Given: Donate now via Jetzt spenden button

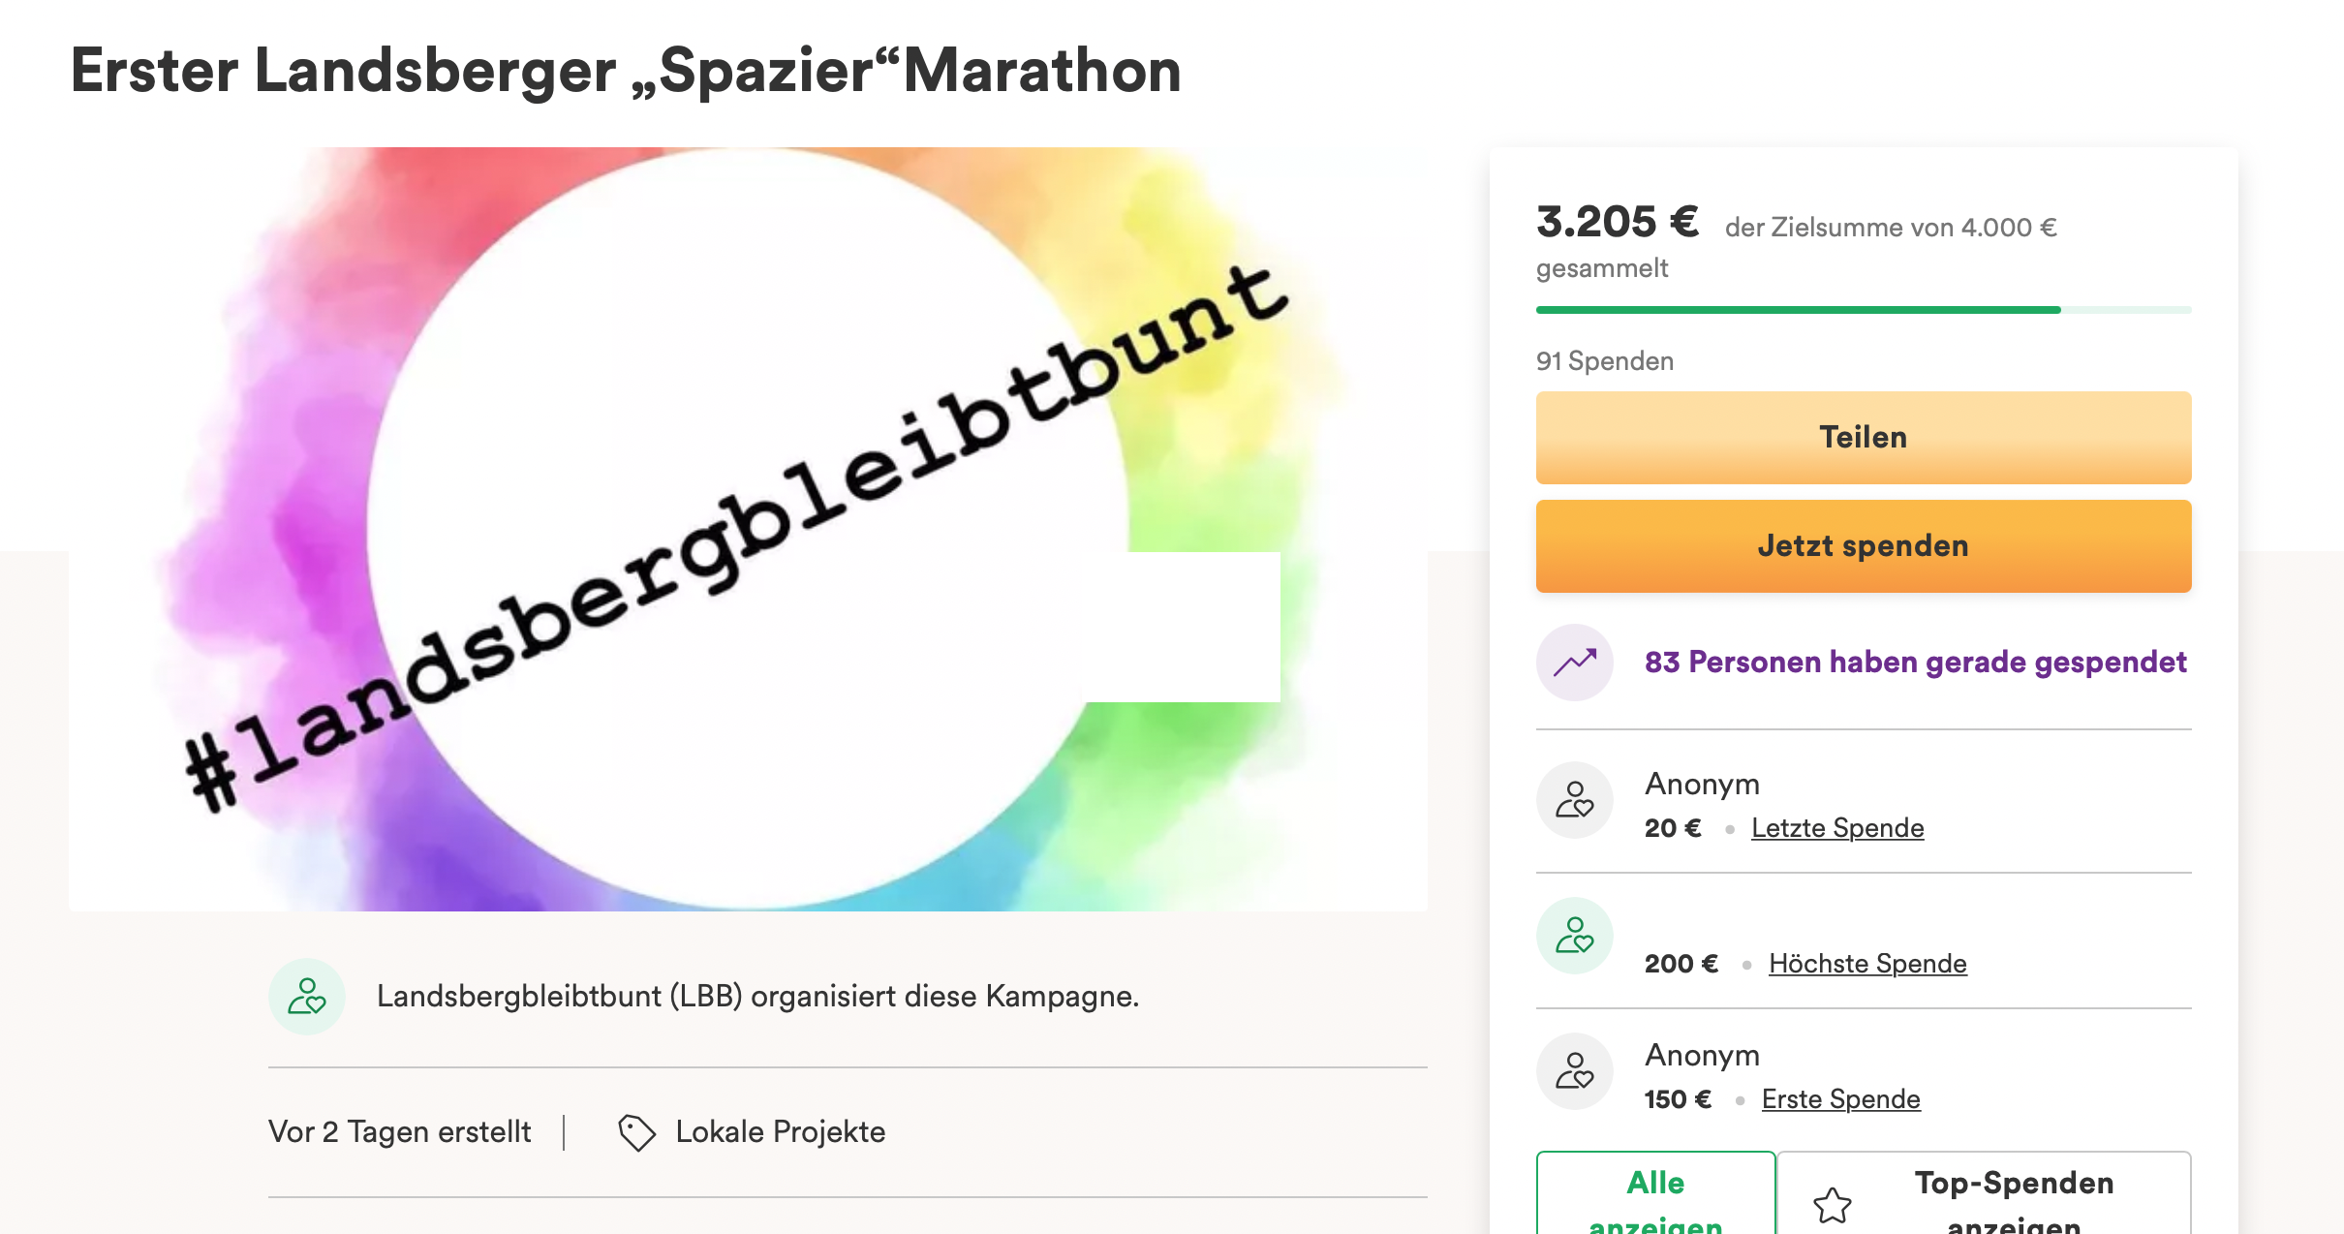Looking at the screenshot, I should 1864,546.
